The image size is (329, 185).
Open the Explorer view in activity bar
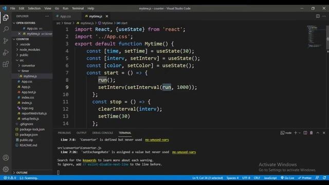pyautogui.click(x=6, y=17)
